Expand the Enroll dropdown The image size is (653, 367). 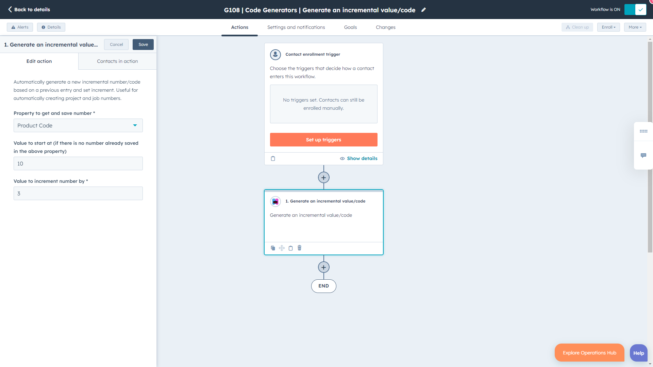click(608, 27)
